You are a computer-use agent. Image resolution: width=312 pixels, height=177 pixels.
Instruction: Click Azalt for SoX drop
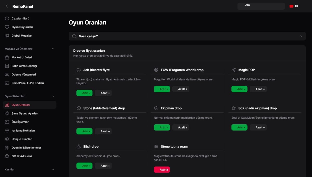(x=258, y=127)
